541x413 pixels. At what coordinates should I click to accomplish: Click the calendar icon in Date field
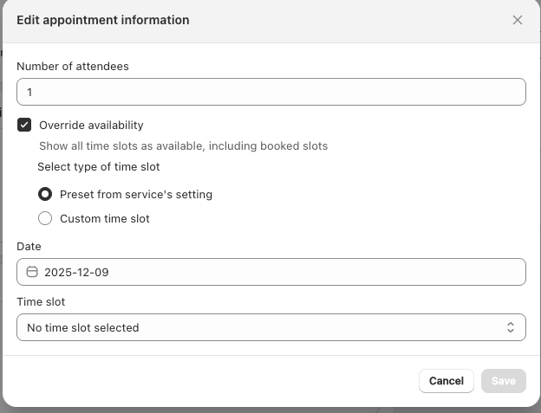pos(32,272)
